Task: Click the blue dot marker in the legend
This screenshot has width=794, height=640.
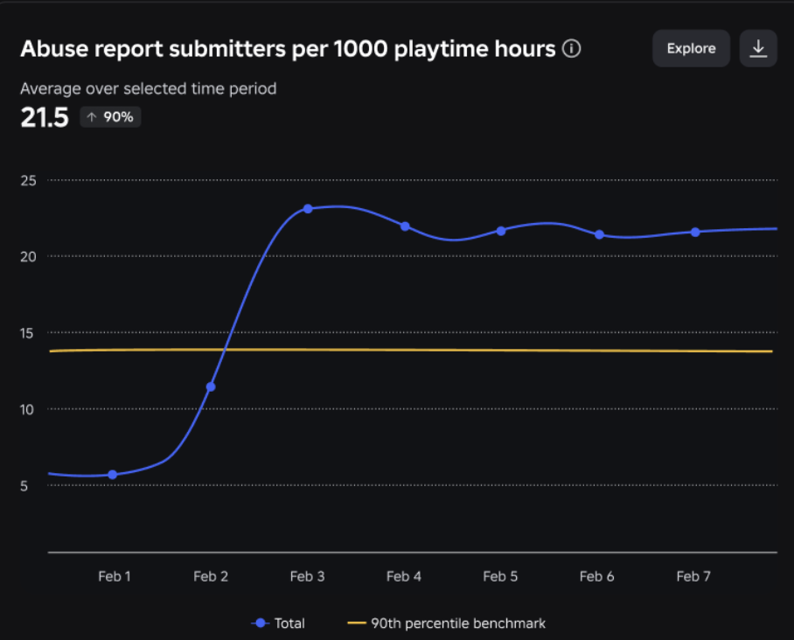Action: (x=260, y=623)
